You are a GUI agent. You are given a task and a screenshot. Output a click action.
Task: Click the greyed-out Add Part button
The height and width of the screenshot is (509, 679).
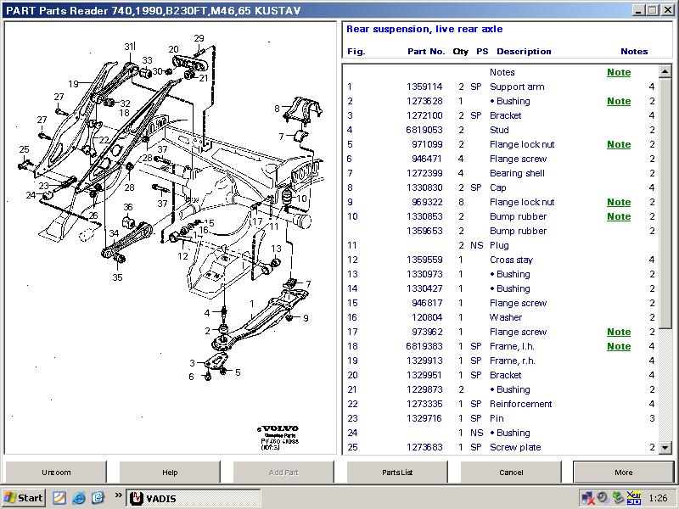(283, 472)
